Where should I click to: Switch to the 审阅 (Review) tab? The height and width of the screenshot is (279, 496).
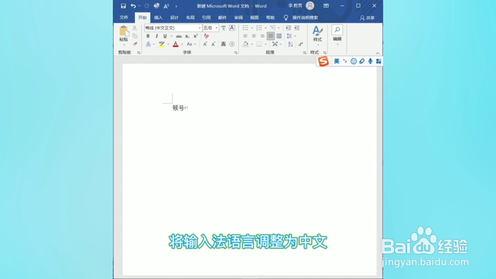click(x=238, y=17)
